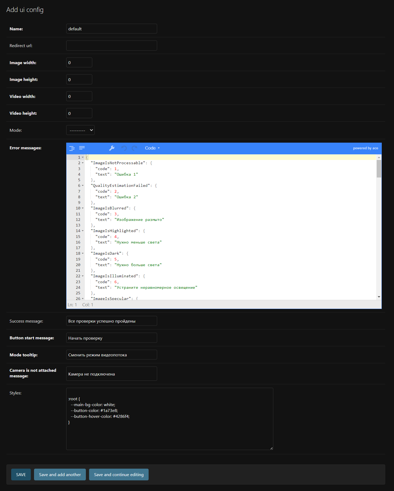Click scroll-down arrow of the code editor
Screen dimensions: 394x491
(x=379, y=297)
